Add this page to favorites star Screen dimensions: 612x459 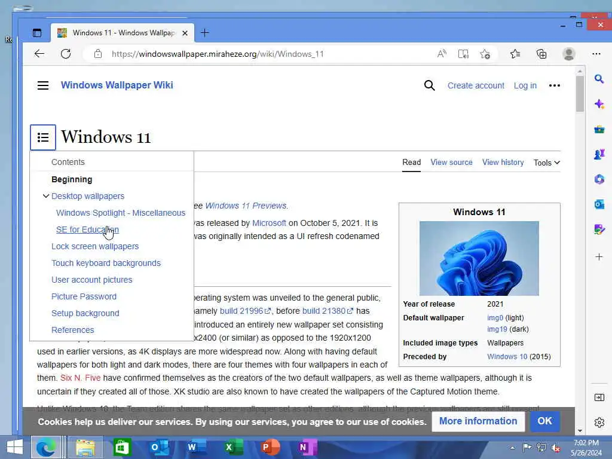(485, 54)
